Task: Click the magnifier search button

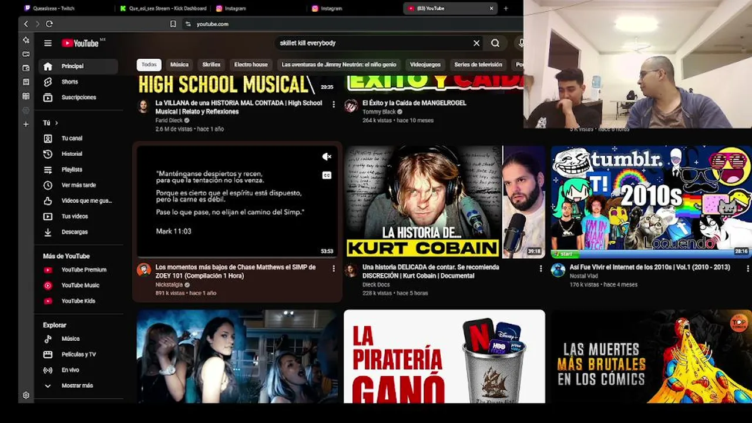Action: (495, 43)
